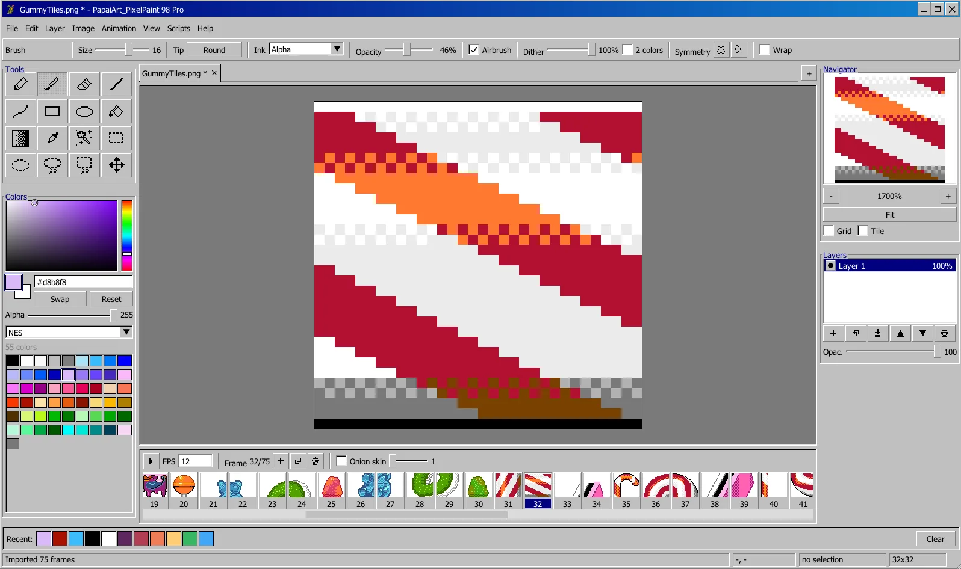The width and height of the screenshot is (961, 569).
Task: Select the Eraser tool
Action: [84, 84]
